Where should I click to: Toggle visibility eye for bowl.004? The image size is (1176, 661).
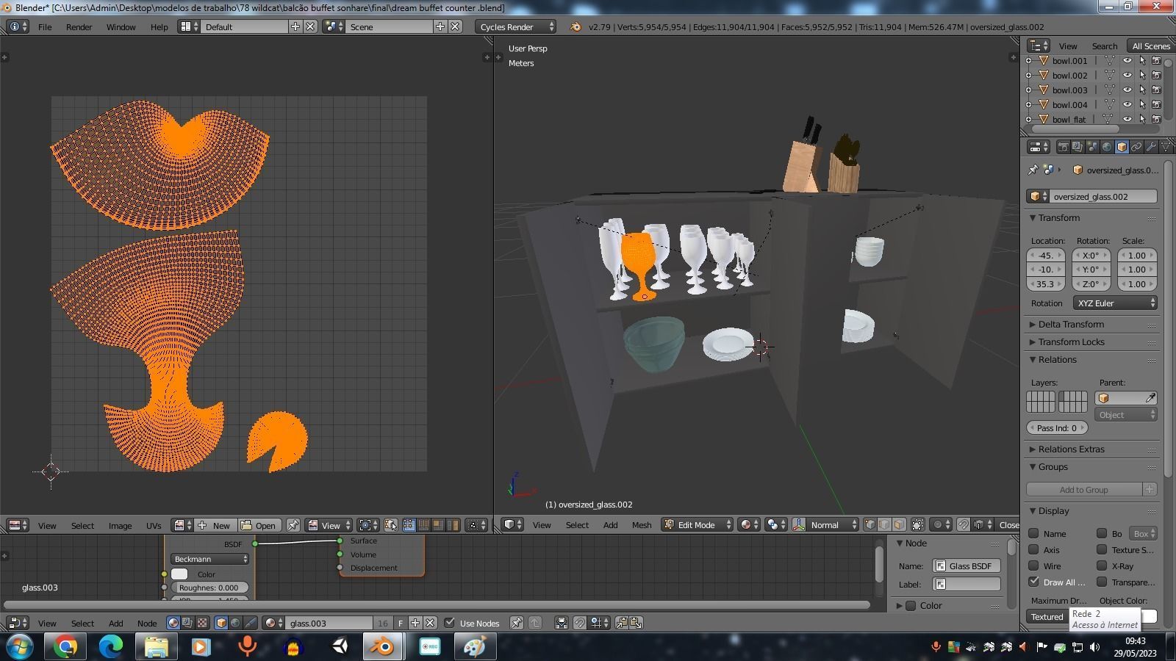[1127, 104]
